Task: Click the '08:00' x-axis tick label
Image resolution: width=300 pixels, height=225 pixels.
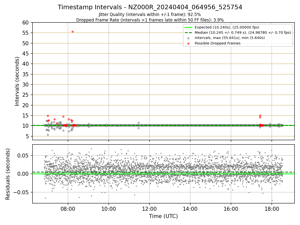Action: [68, 208]
